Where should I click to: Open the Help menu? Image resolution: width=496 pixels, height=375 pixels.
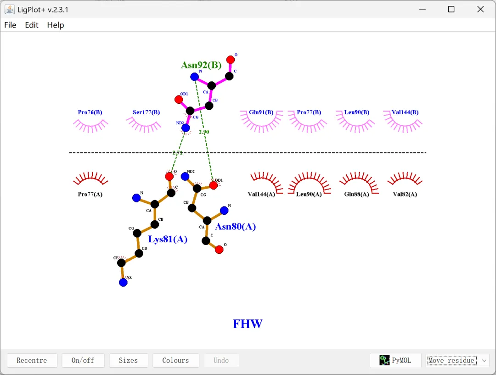56,25
